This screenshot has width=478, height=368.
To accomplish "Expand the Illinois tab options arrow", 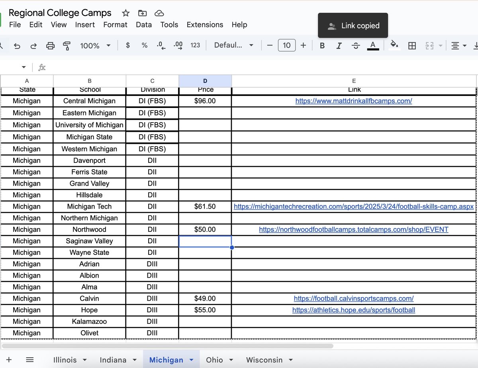I will point(84,360).
